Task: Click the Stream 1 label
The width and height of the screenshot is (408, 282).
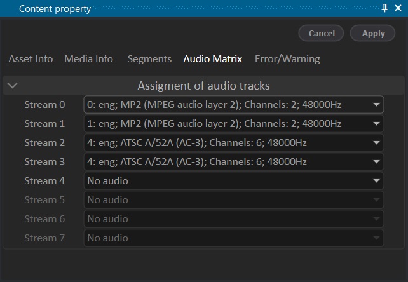Action: tap(44, 124)
